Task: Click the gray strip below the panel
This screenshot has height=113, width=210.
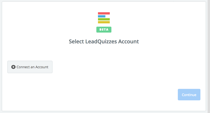Action: pos(104,112)
